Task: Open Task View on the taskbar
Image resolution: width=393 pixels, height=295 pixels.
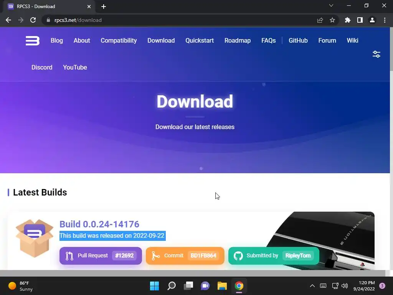Action: [188, 286]
